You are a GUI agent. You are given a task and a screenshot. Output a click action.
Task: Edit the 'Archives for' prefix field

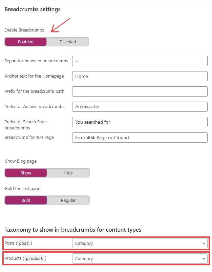[139, 107]
